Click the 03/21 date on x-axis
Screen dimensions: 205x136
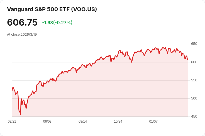click(12, 122)
